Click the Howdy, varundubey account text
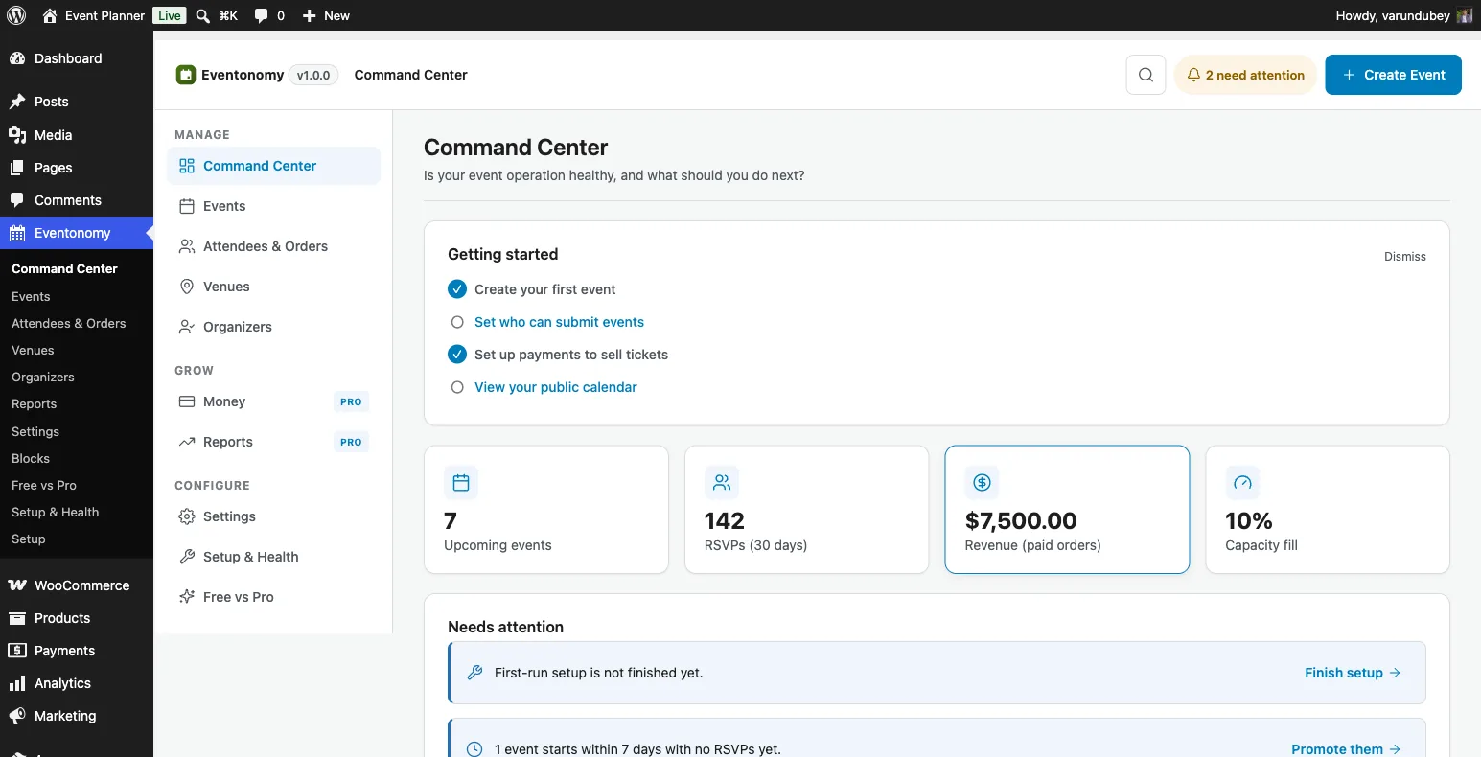 [1393, 15]
